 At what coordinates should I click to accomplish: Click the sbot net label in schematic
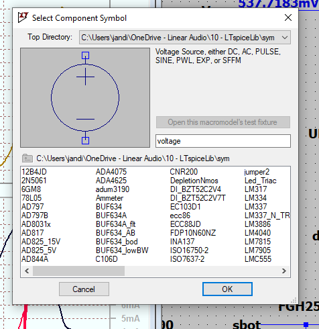247,325
